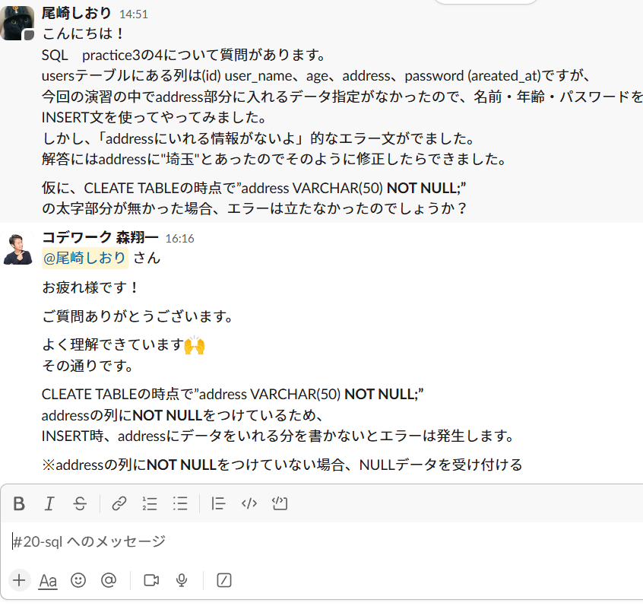The height and width of the screenshot is (606, 643).
Task: Hide formatting toolbar with Aa button
Action: (48, 581)
